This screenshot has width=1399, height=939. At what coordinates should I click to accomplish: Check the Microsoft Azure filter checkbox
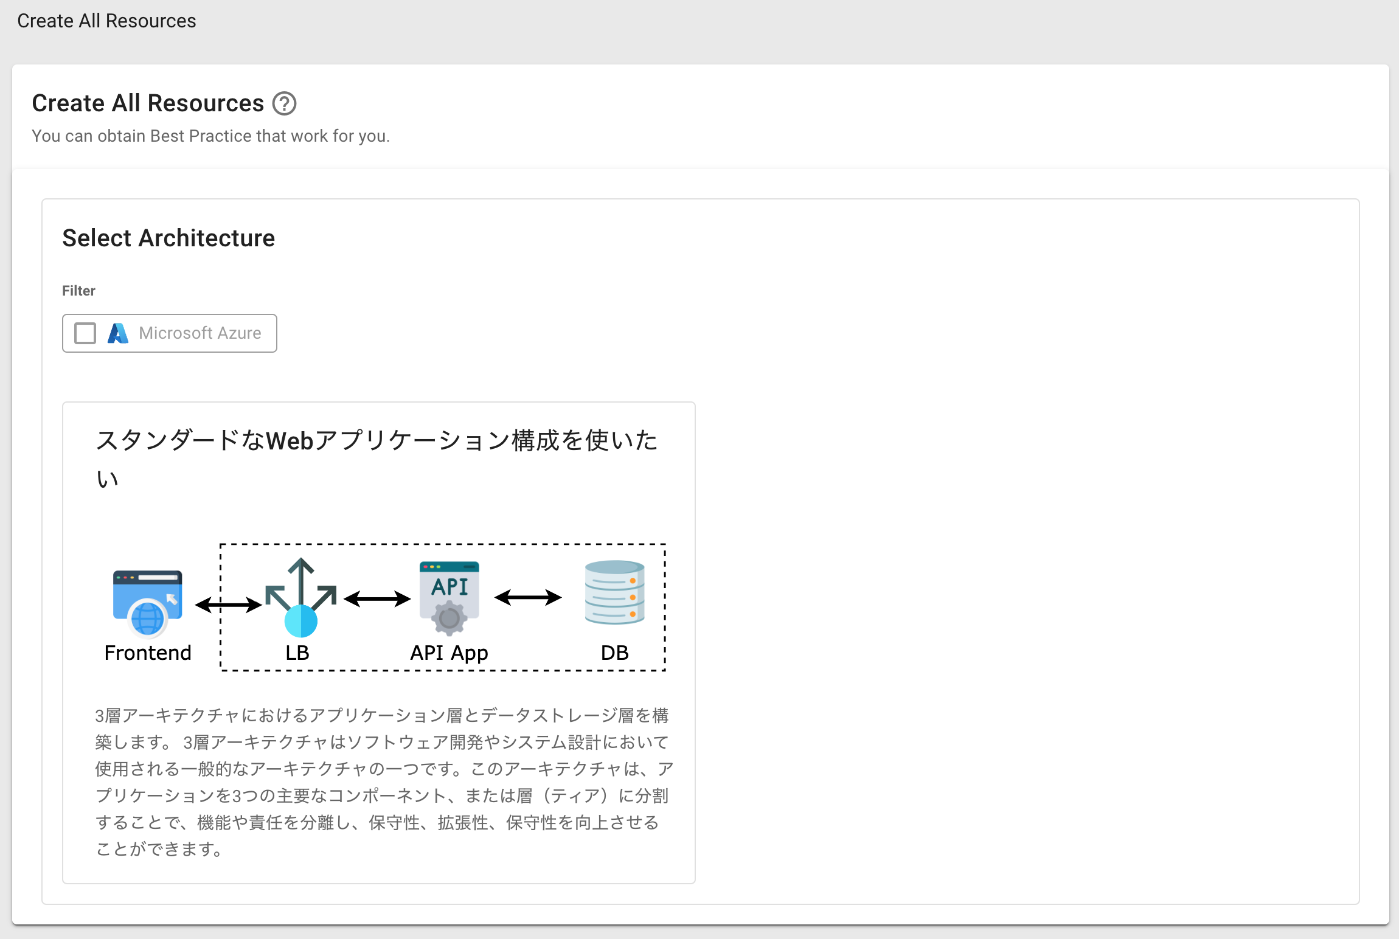coord(85,333)
